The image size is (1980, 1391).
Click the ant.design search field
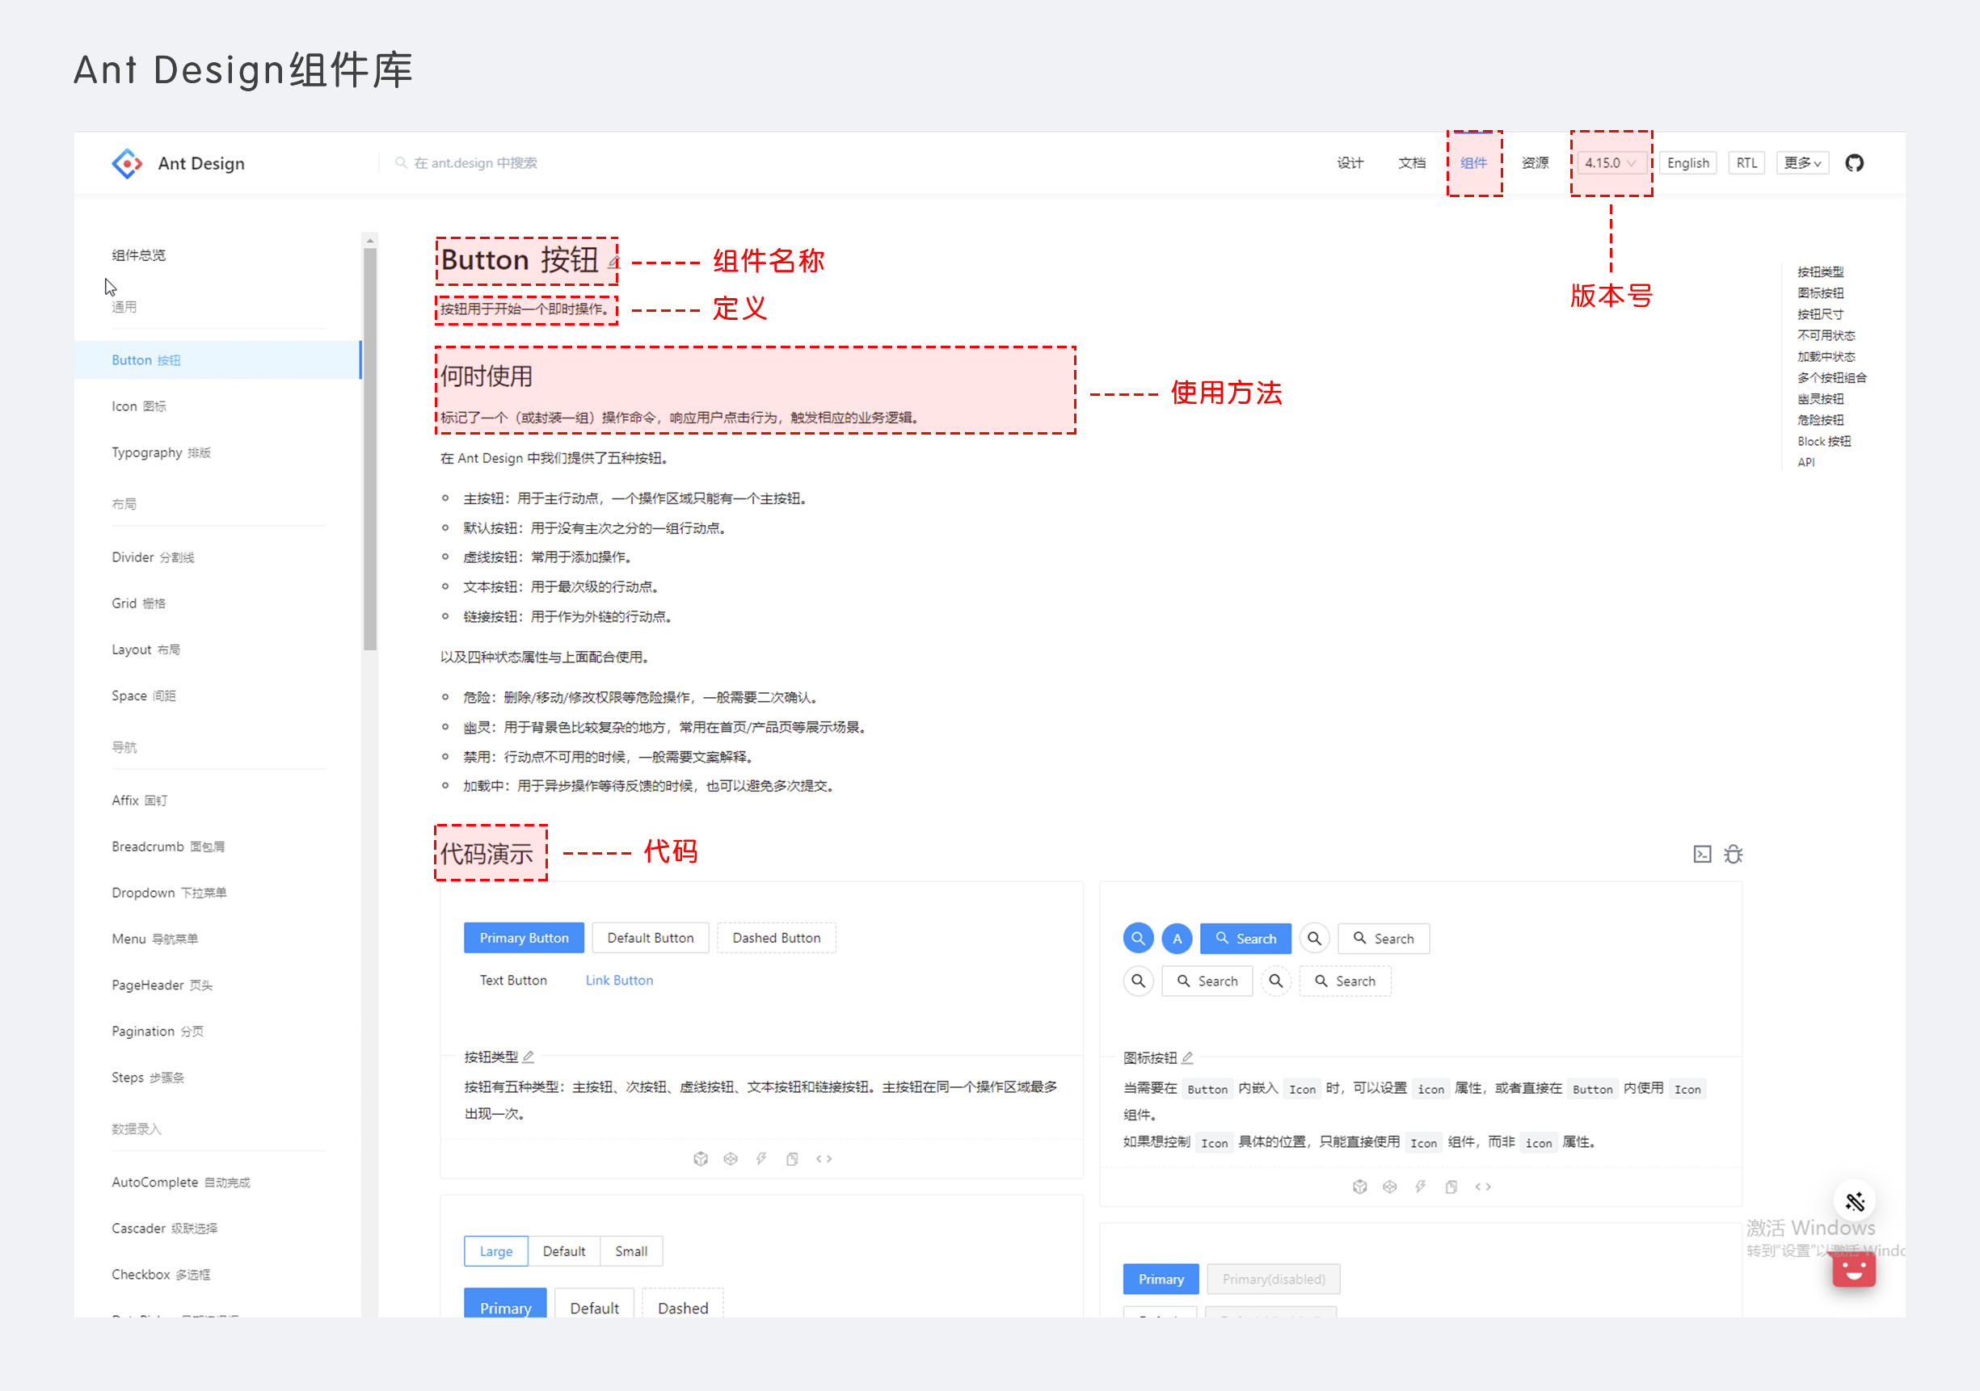pyautogui.click(x=475, y=163)
